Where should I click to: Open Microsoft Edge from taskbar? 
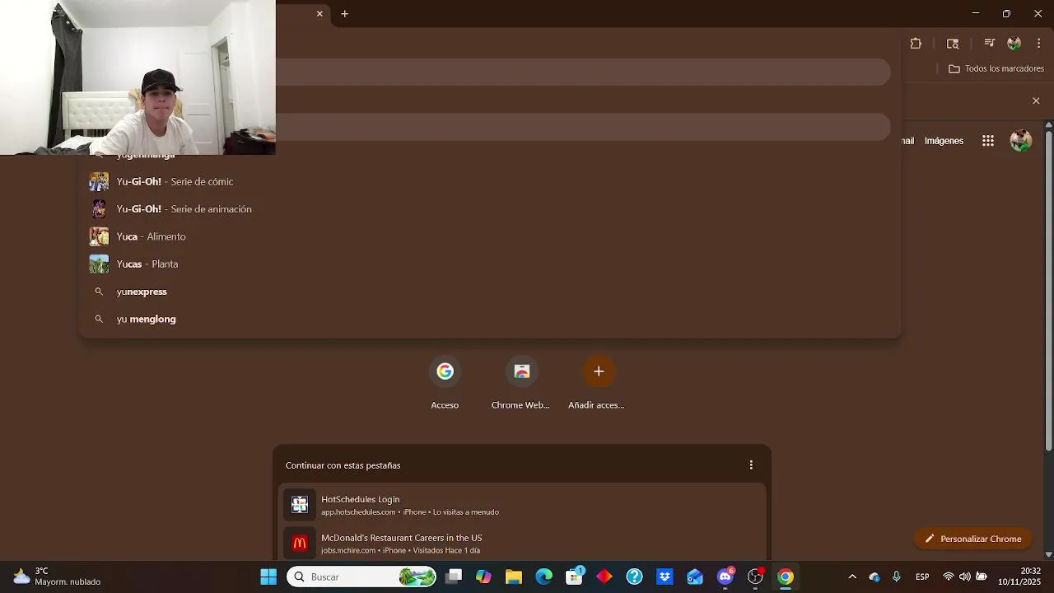(543, 577)
